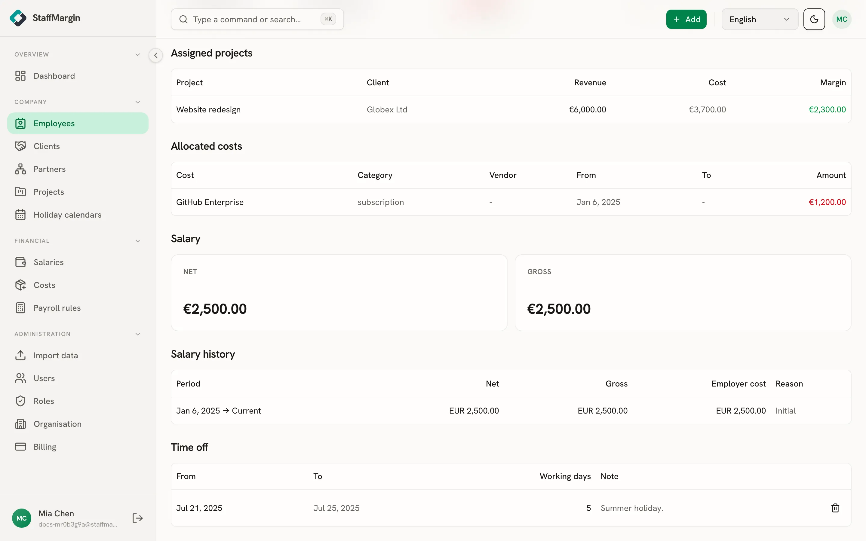
Task: Click the Employees badge icon
Action: 20,124
